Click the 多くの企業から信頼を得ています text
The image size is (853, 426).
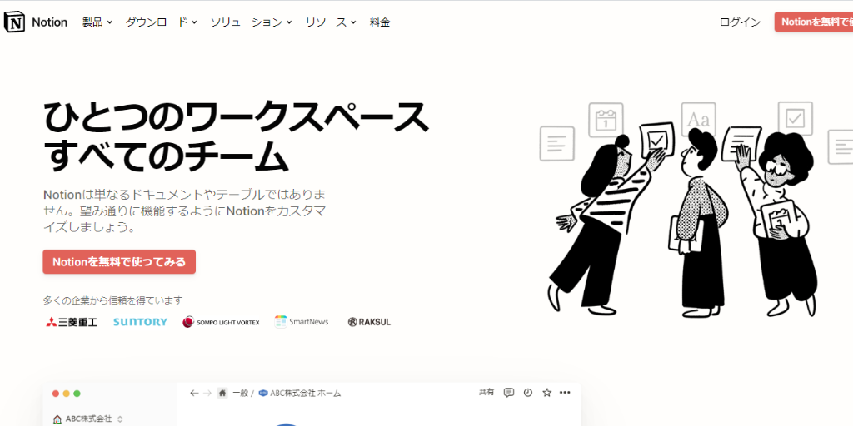[x=112, y=300]
